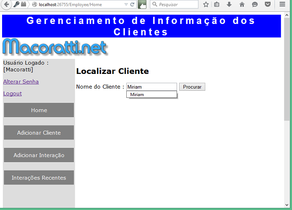Click the scrollbar up arrow
Screen dimensions: 292x210
(287, 15)
